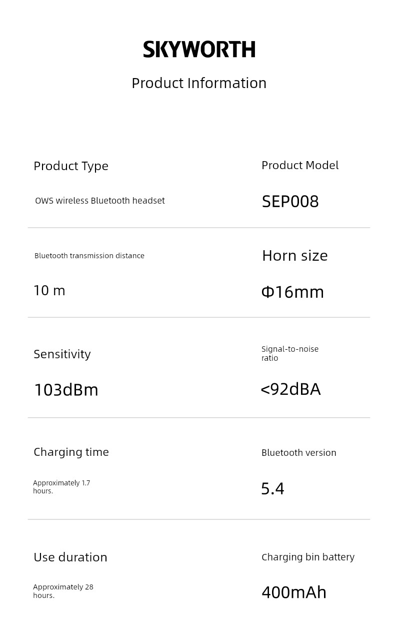
Task: Select the Product Type label
Action: point(71,166)
